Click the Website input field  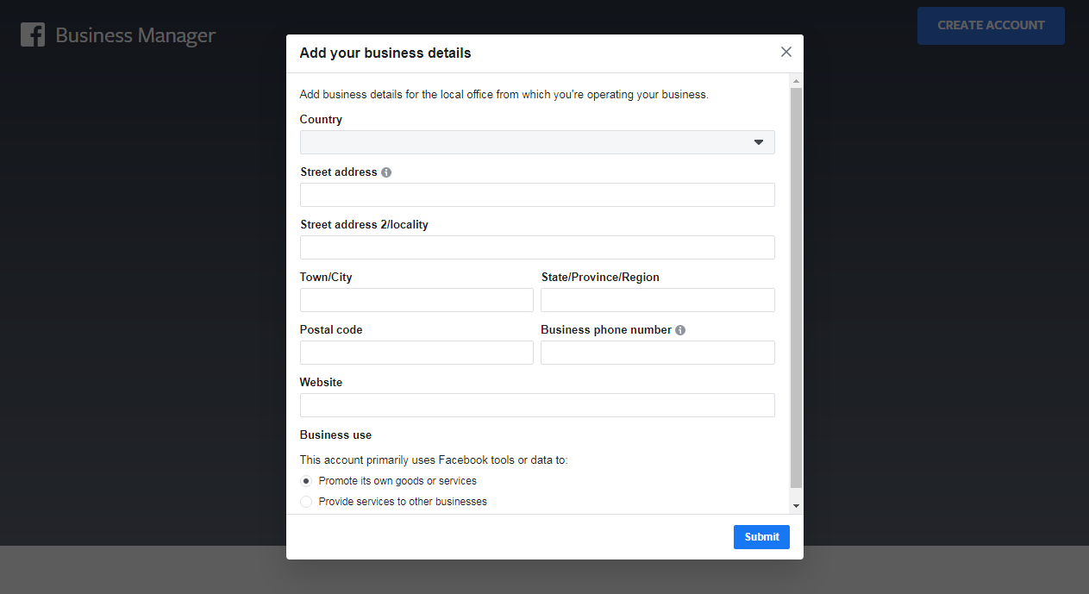pos(536,405)
